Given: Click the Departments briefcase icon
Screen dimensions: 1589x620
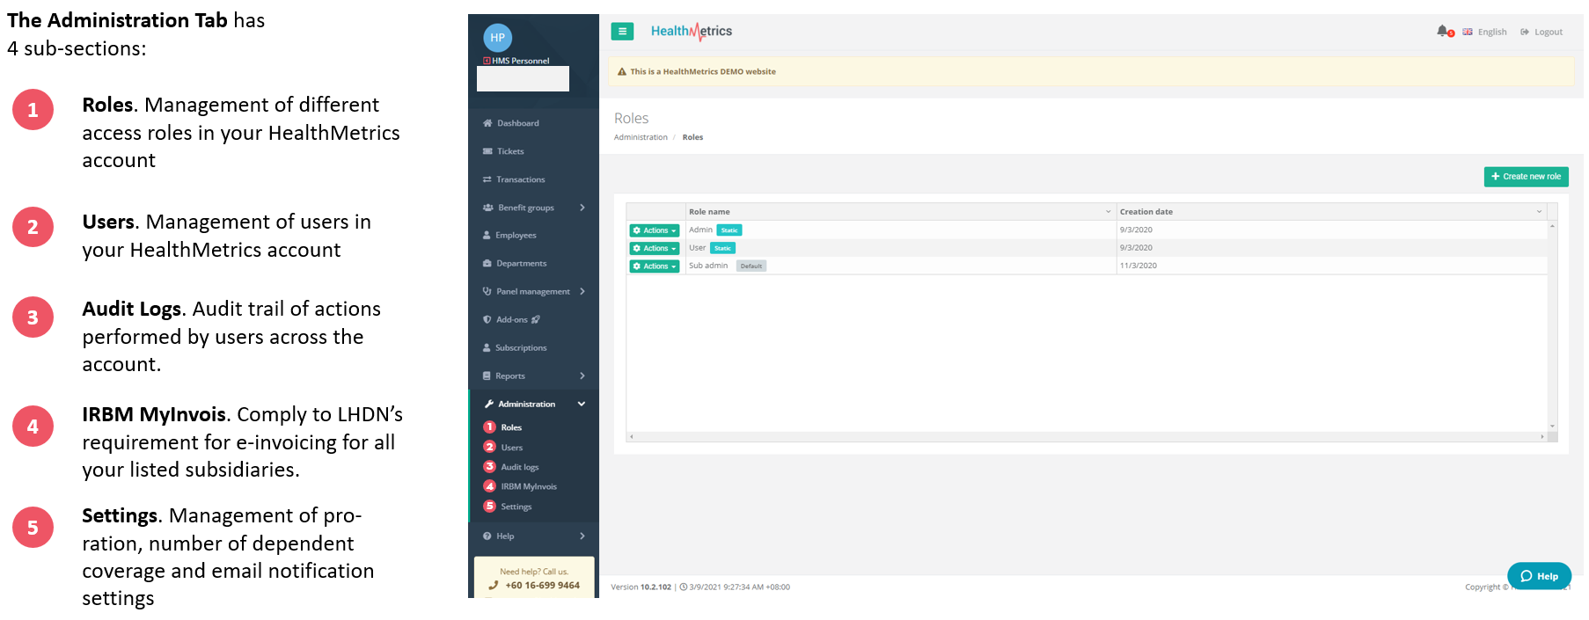Looking at the screenshot, I should pos(487,264).
